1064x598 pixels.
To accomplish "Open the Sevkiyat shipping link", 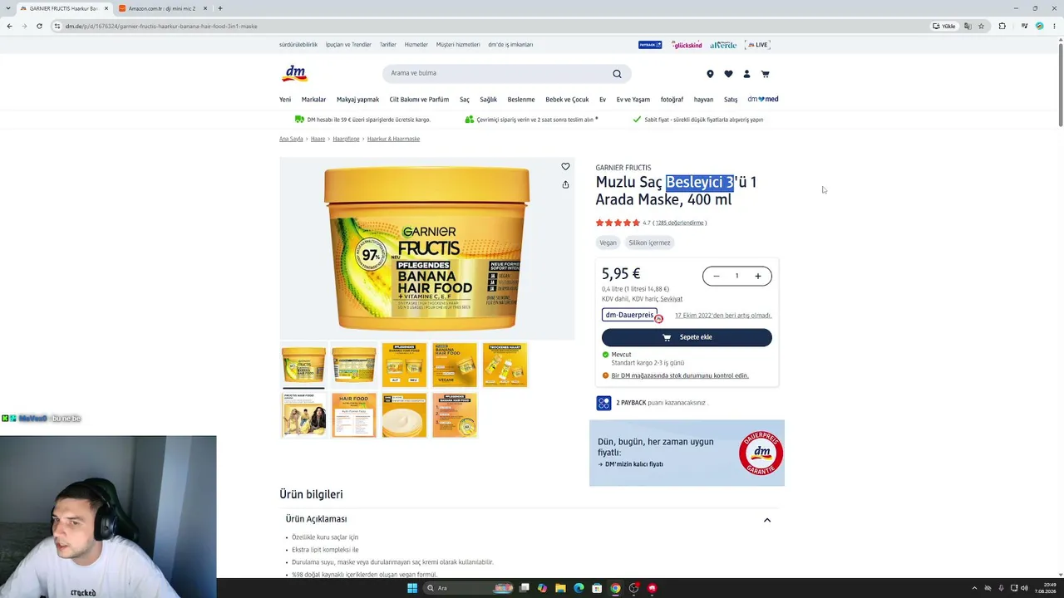I will click(x=672, y=299).
